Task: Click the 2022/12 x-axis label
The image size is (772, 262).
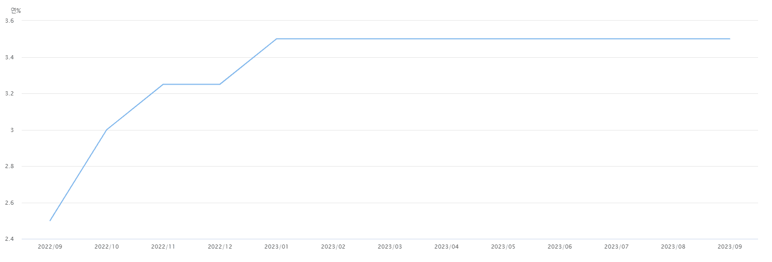Action: pyautogui.click(x=220, y=247)
